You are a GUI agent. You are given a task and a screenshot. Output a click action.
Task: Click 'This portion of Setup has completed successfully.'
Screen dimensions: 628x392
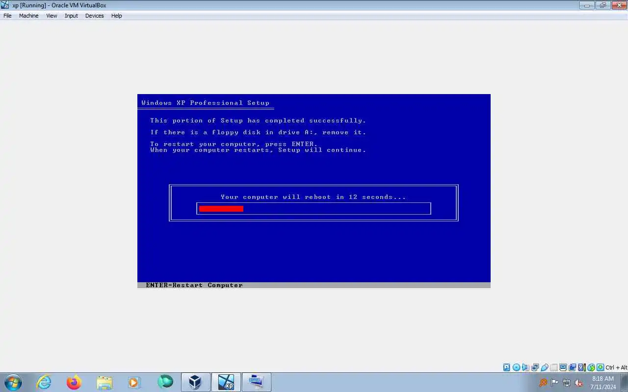click(258, 121)
